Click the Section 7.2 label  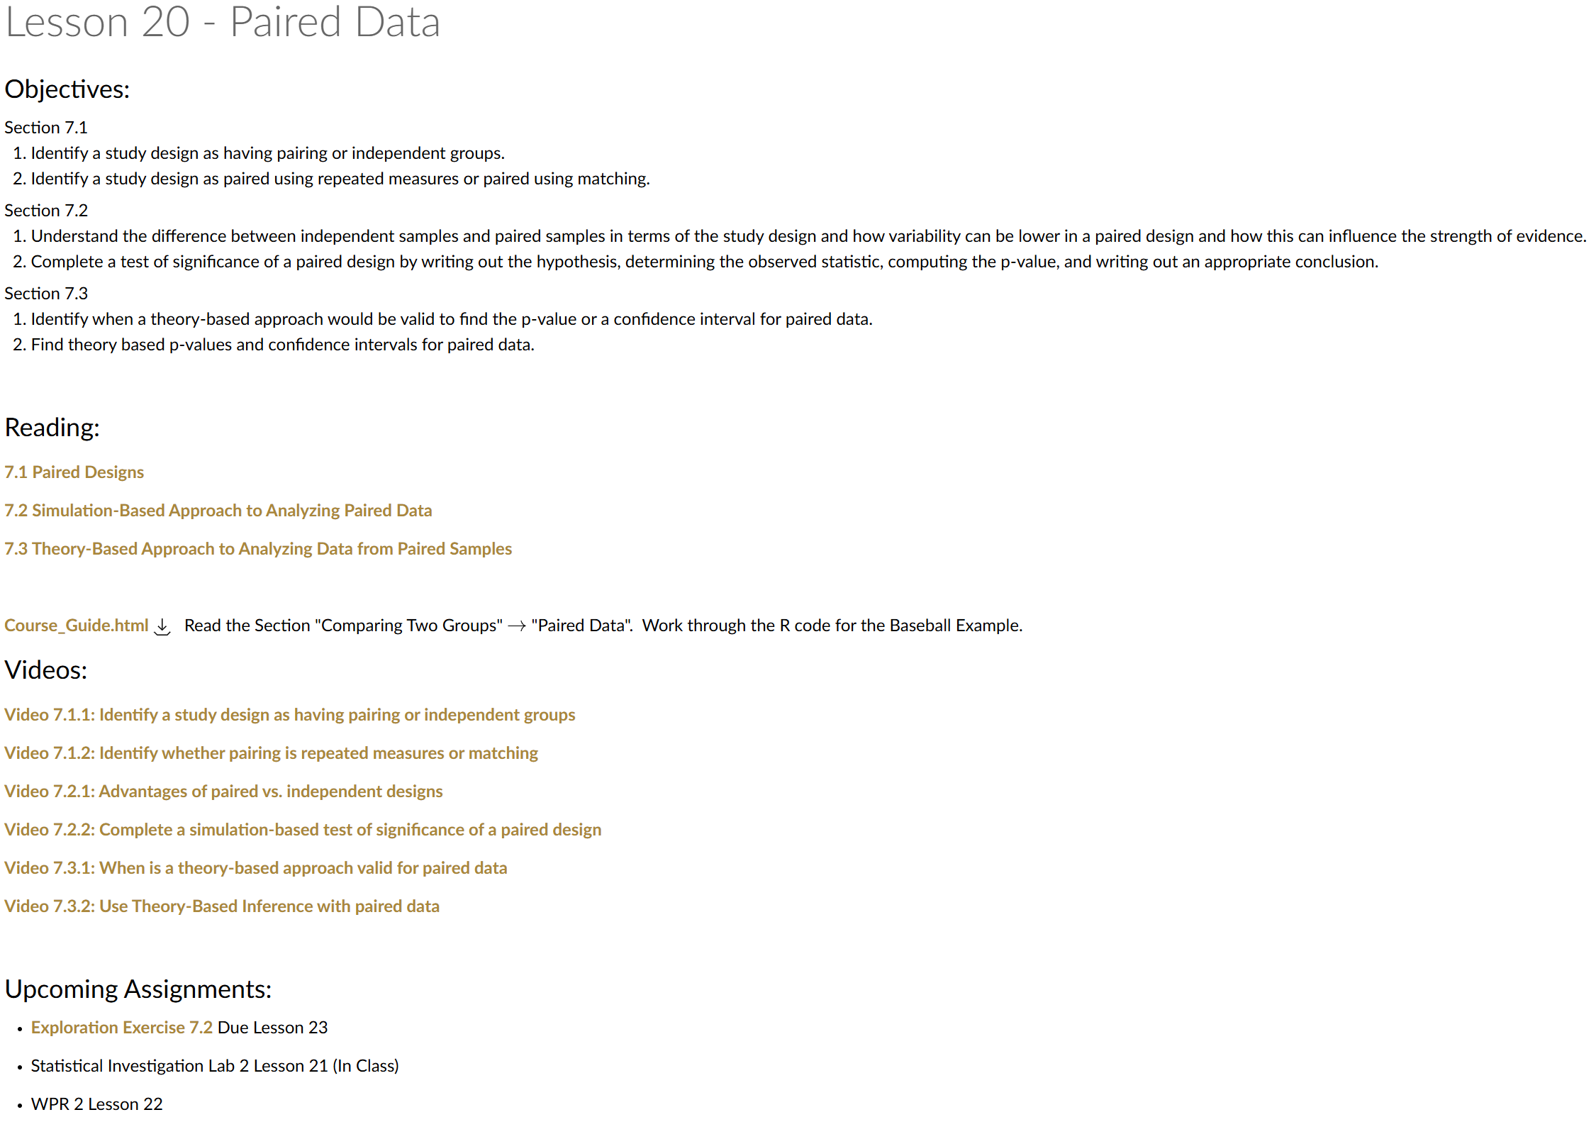[46, 211]
